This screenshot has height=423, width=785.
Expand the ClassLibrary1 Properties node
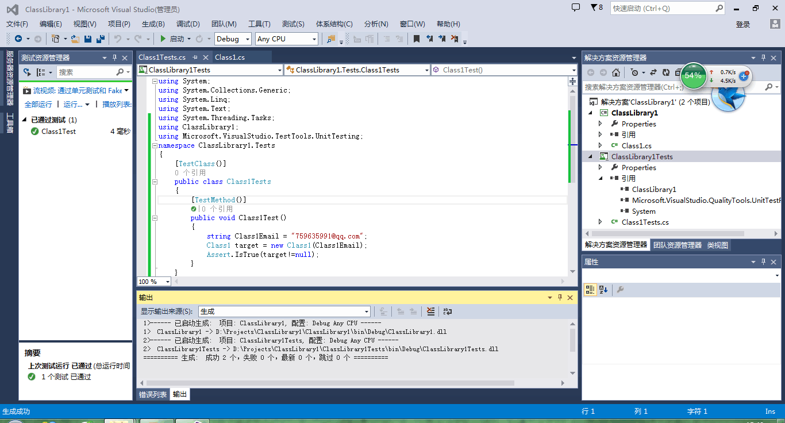tap(601, 124)
